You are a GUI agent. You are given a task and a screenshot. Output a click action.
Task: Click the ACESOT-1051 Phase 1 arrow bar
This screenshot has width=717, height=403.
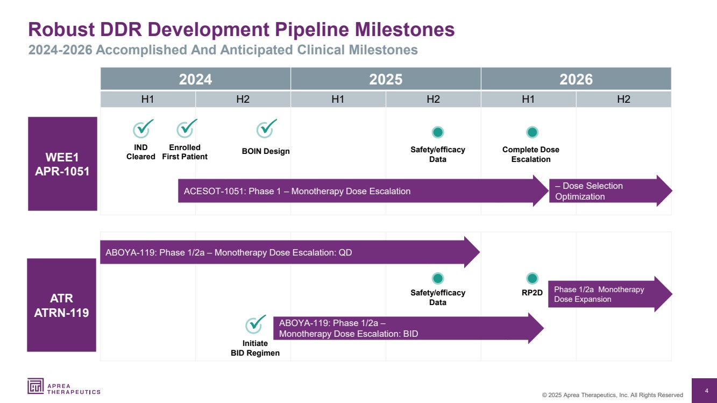(x=355, y=191)
